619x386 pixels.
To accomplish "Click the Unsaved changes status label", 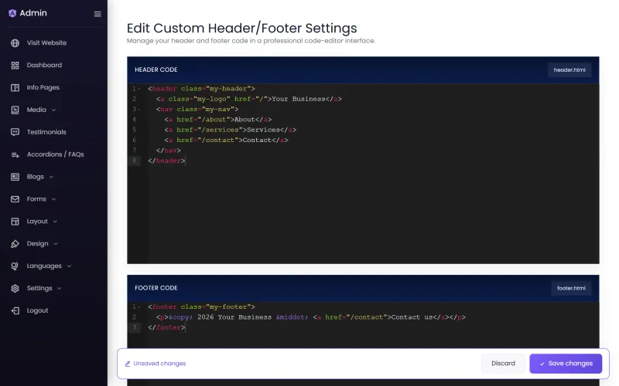I will point(159,364).
